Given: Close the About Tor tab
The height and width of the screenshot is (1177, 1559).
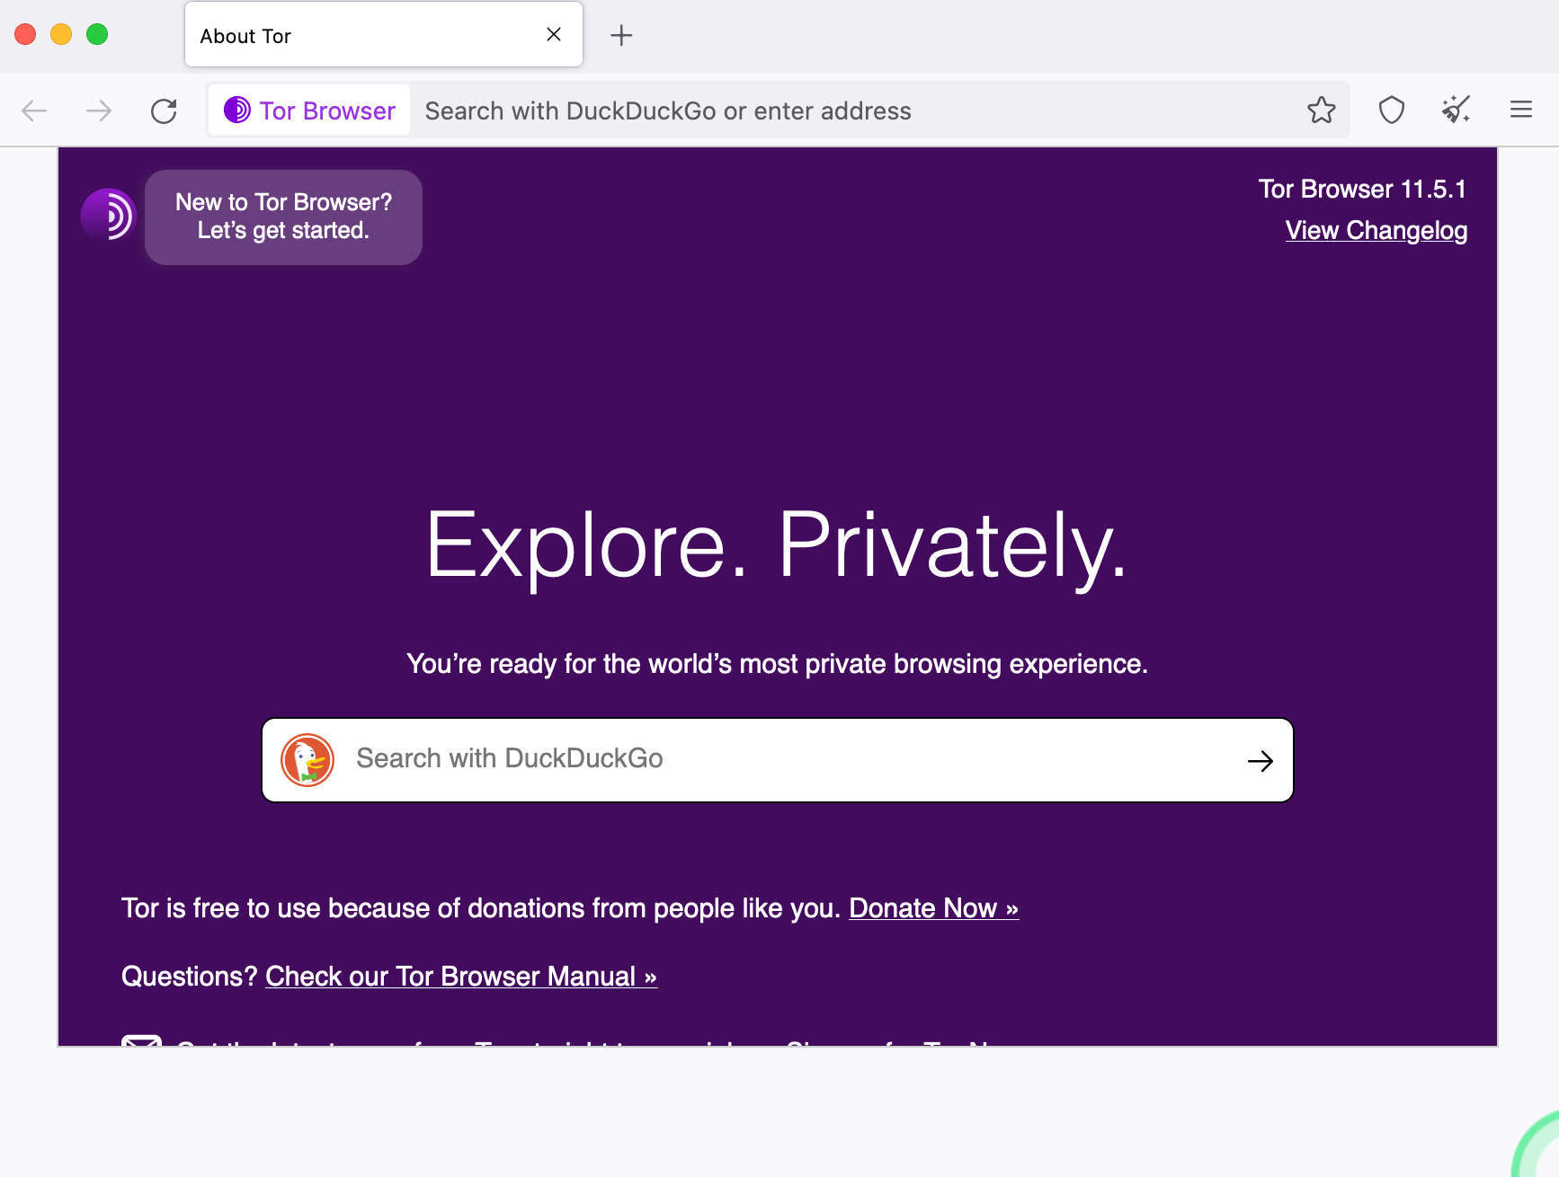Looking at the screenshot, I should tap(554, 34).
